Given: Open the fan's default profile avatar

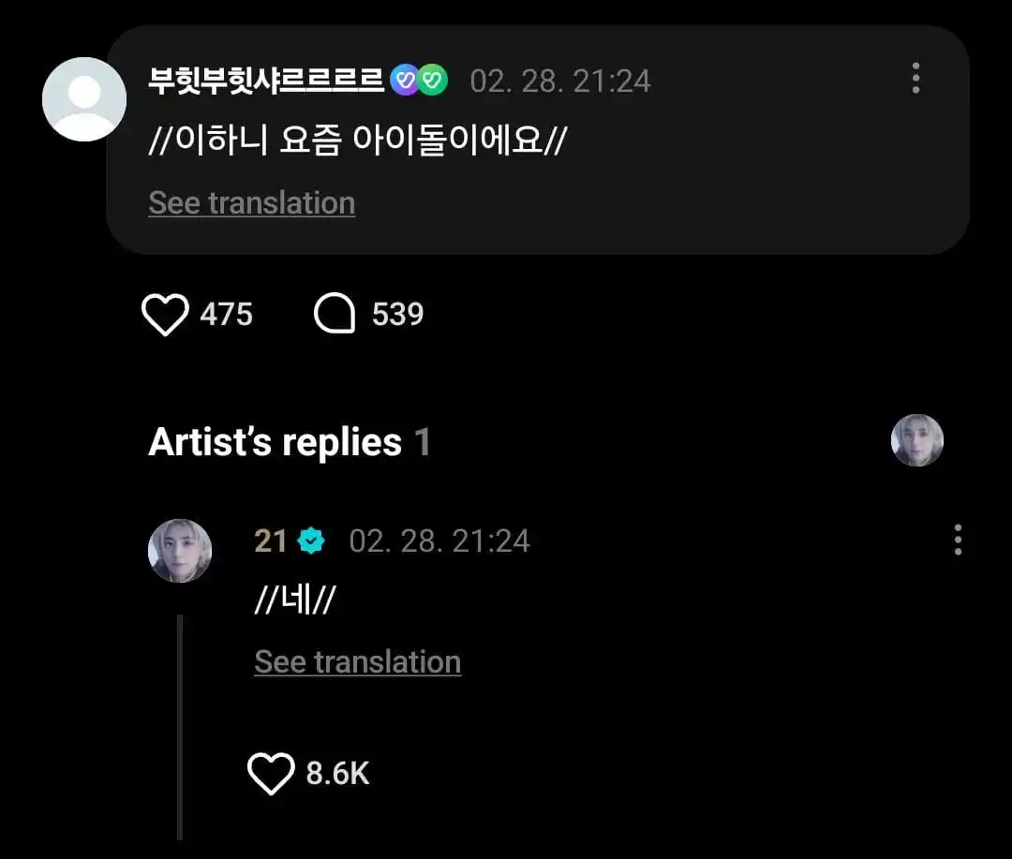Looking at the screenshot, I should [x=84, y=99].
